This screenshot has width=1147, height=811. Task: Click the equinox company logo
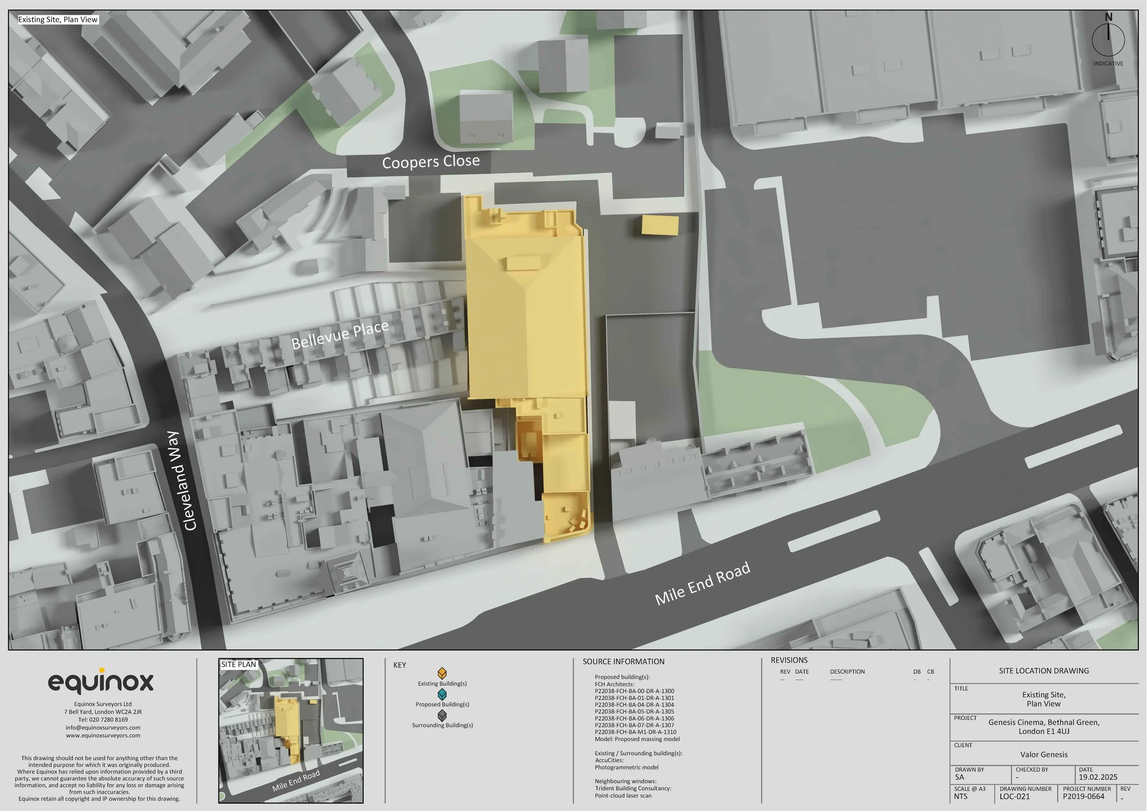tap(101, 682)
